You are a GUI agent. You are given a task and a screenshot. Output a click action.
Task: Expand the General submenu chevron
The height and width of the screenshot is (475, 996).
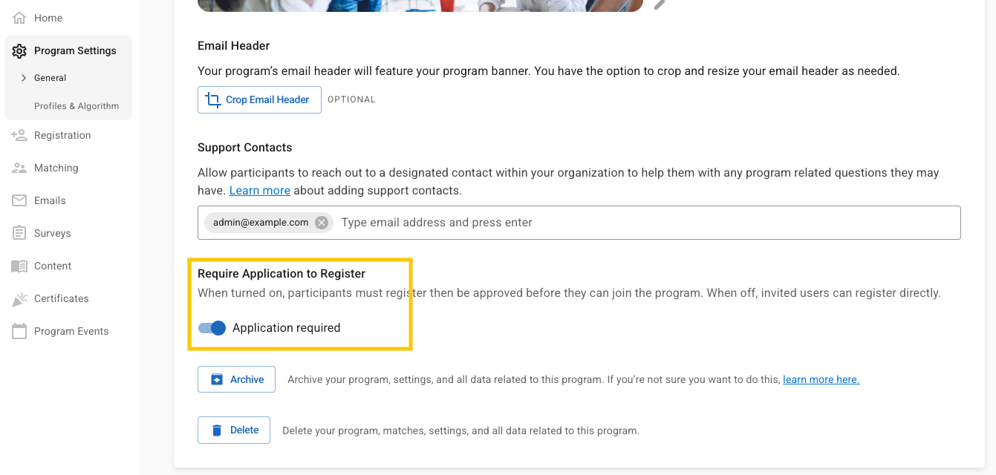pyautogui.click(x=24, y=78)
